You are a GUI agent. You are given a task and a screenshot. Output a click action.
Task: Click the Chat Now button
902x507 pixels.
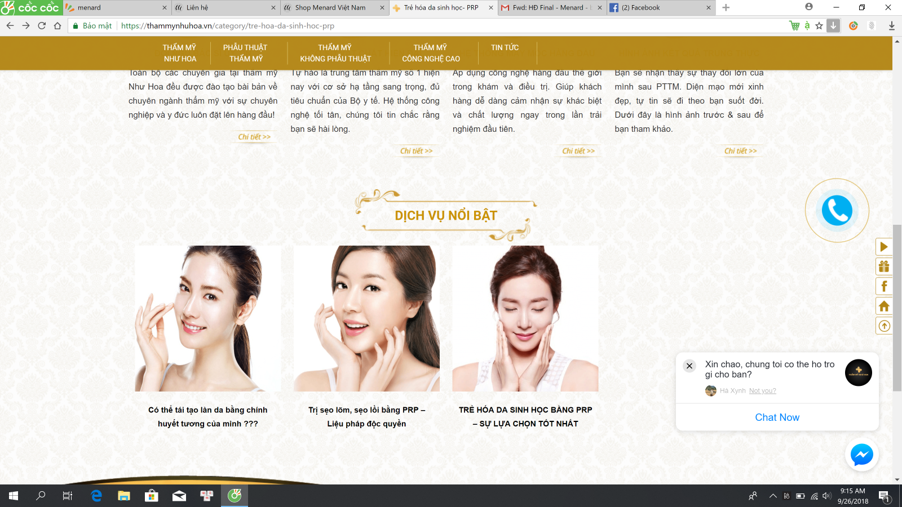click(777, 417)
